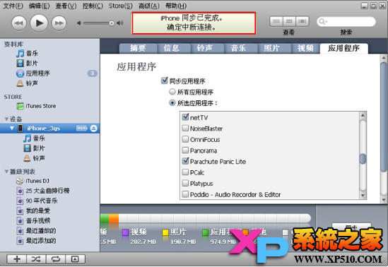This screenshot has height=267, width=388.
Task: Switch to the 摘要 tab
Action: 138,48
